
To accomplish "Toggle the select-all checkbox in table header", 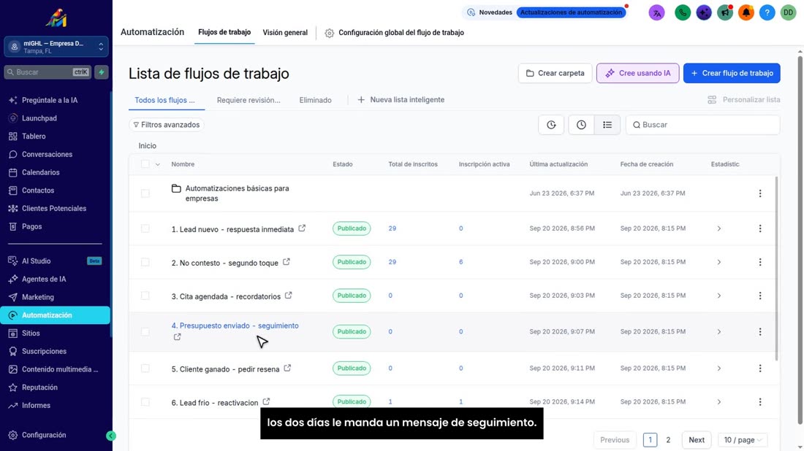I will point(145,164).
